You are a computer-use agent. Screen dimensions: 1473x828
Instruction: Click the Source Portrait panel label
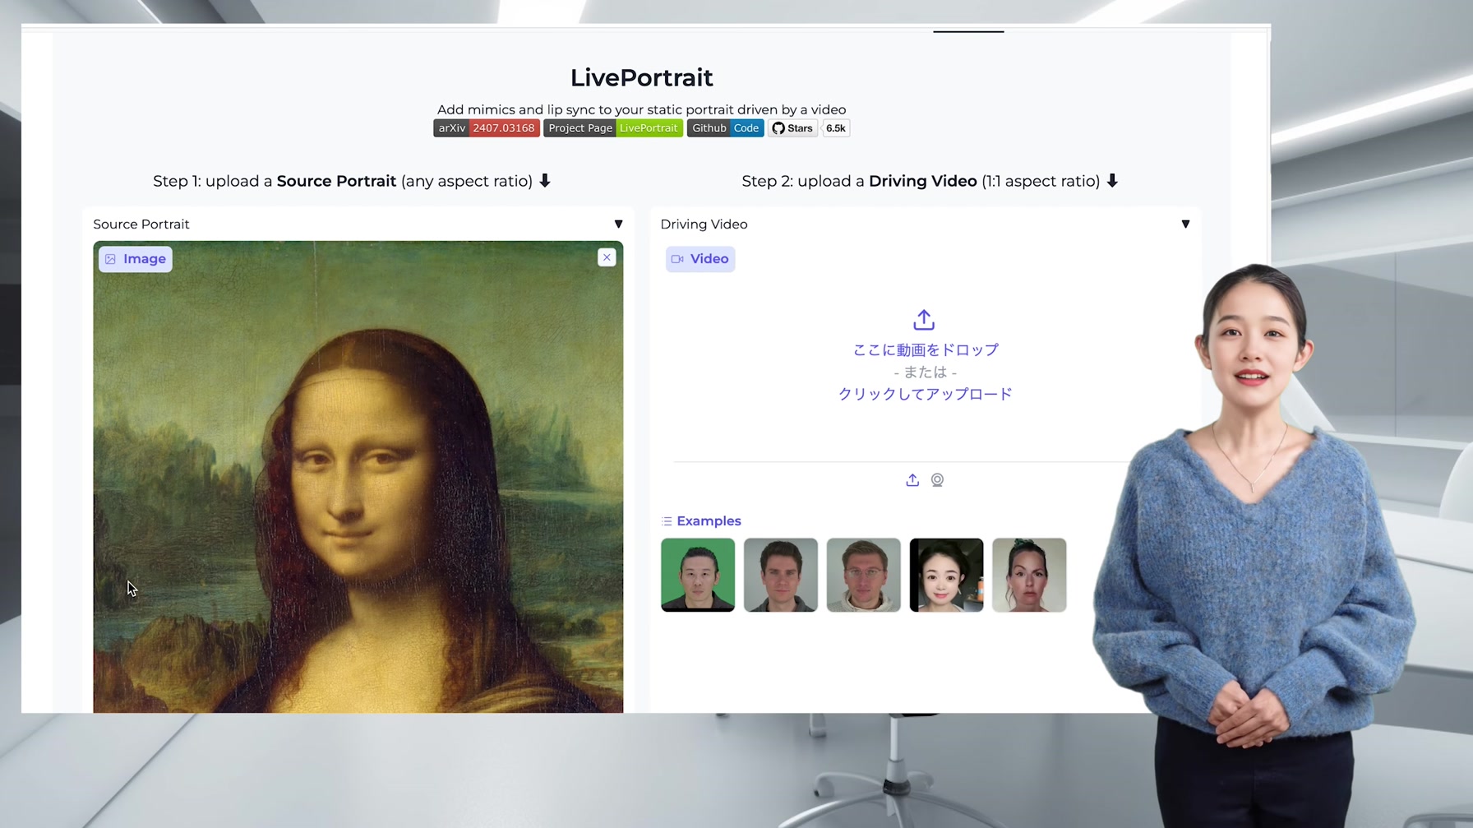click(x=141, y=224)
